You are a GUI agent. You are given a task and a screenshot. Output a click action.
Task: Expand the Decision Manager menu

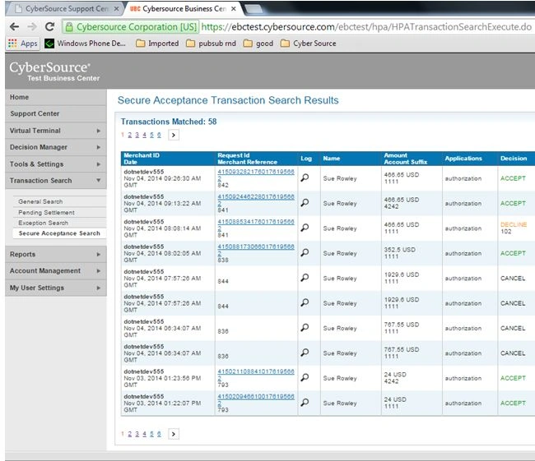[x=56, y=147]
